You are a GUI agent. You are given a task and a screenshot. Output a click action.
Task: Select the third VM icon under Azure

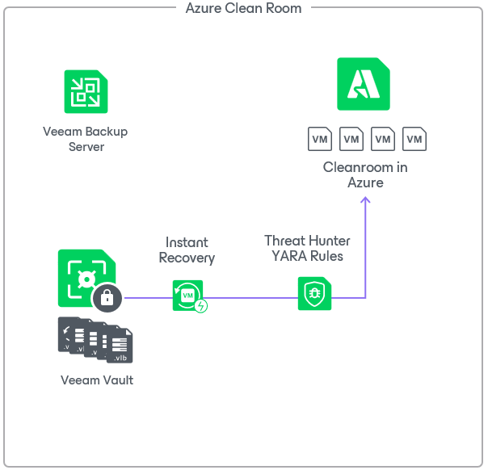click(383, 139)
